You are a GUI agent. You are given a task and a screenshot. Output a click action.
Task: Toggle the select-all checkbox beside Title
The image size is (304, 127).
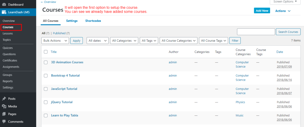click(46, 52)
